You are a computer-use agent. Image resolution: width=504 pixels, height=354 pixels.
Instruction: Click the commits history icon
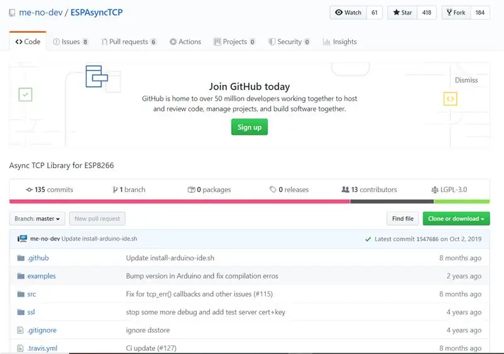29,190
